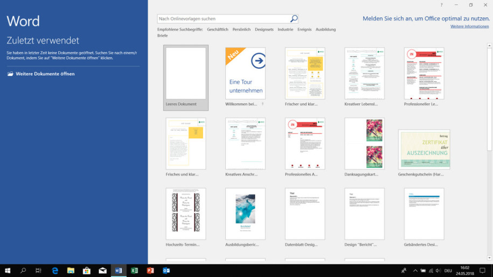Open the Windows Start menu
This screenshot has width=493, height=277.
(8, 271)
